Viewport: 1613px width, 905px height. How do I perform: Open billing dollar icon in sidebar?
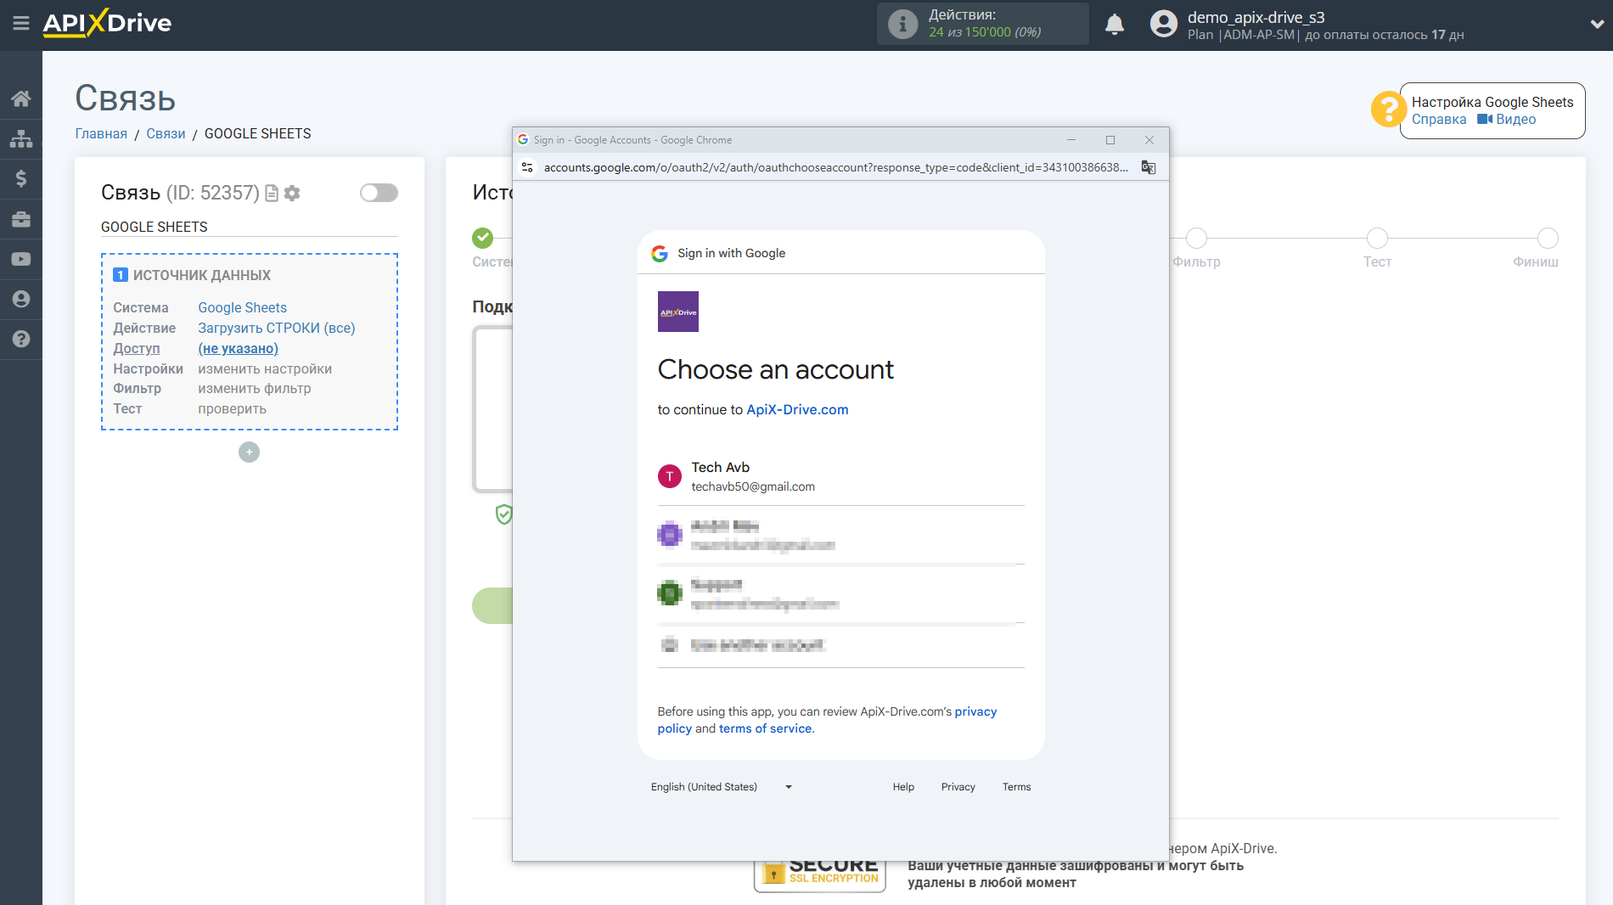(21, 178)
